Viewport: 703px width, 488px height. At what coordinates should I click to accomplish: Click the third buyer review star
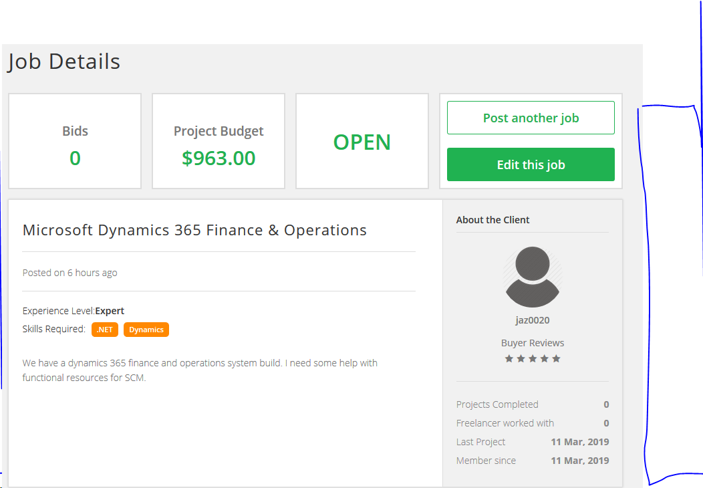[533, 359]
